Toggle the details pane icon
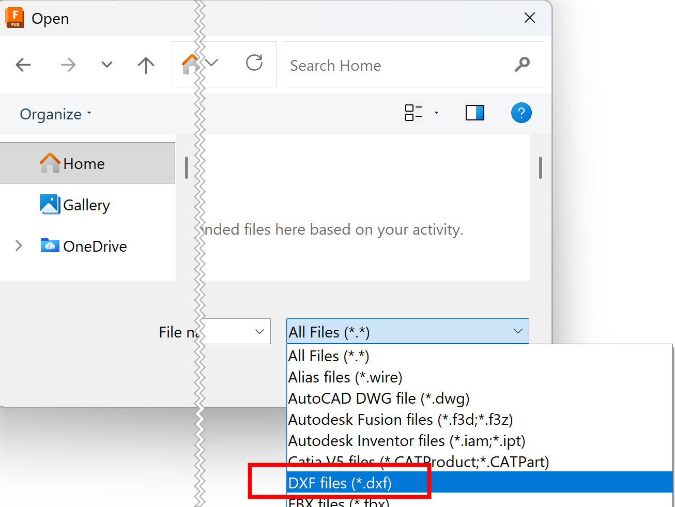This screenshot has width=675, height=507. coord(474,113)
